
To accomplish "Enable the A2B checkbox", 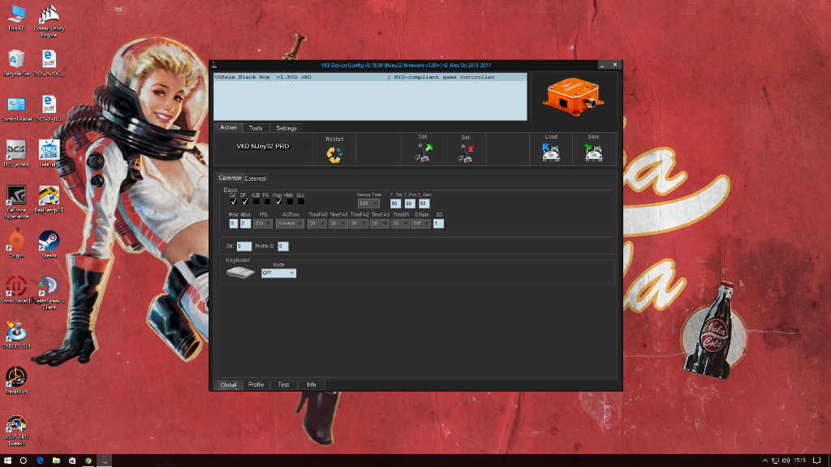I will click(x=256, y=202).
